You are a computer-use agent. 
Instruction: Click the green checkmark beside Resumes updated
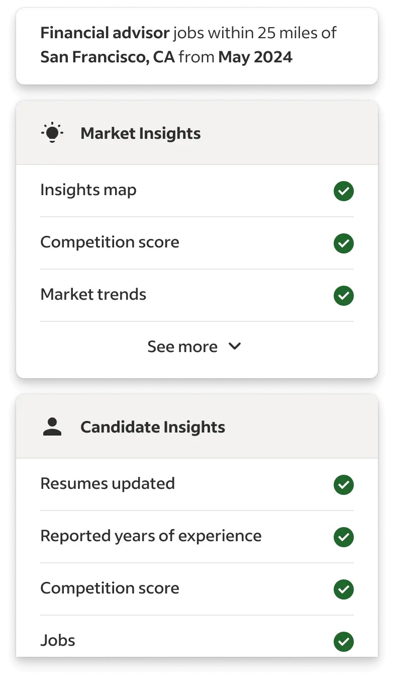344,485
